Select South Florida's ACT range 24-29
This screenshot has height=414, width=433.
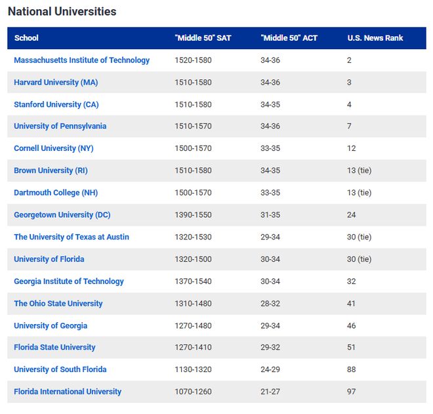270,369
